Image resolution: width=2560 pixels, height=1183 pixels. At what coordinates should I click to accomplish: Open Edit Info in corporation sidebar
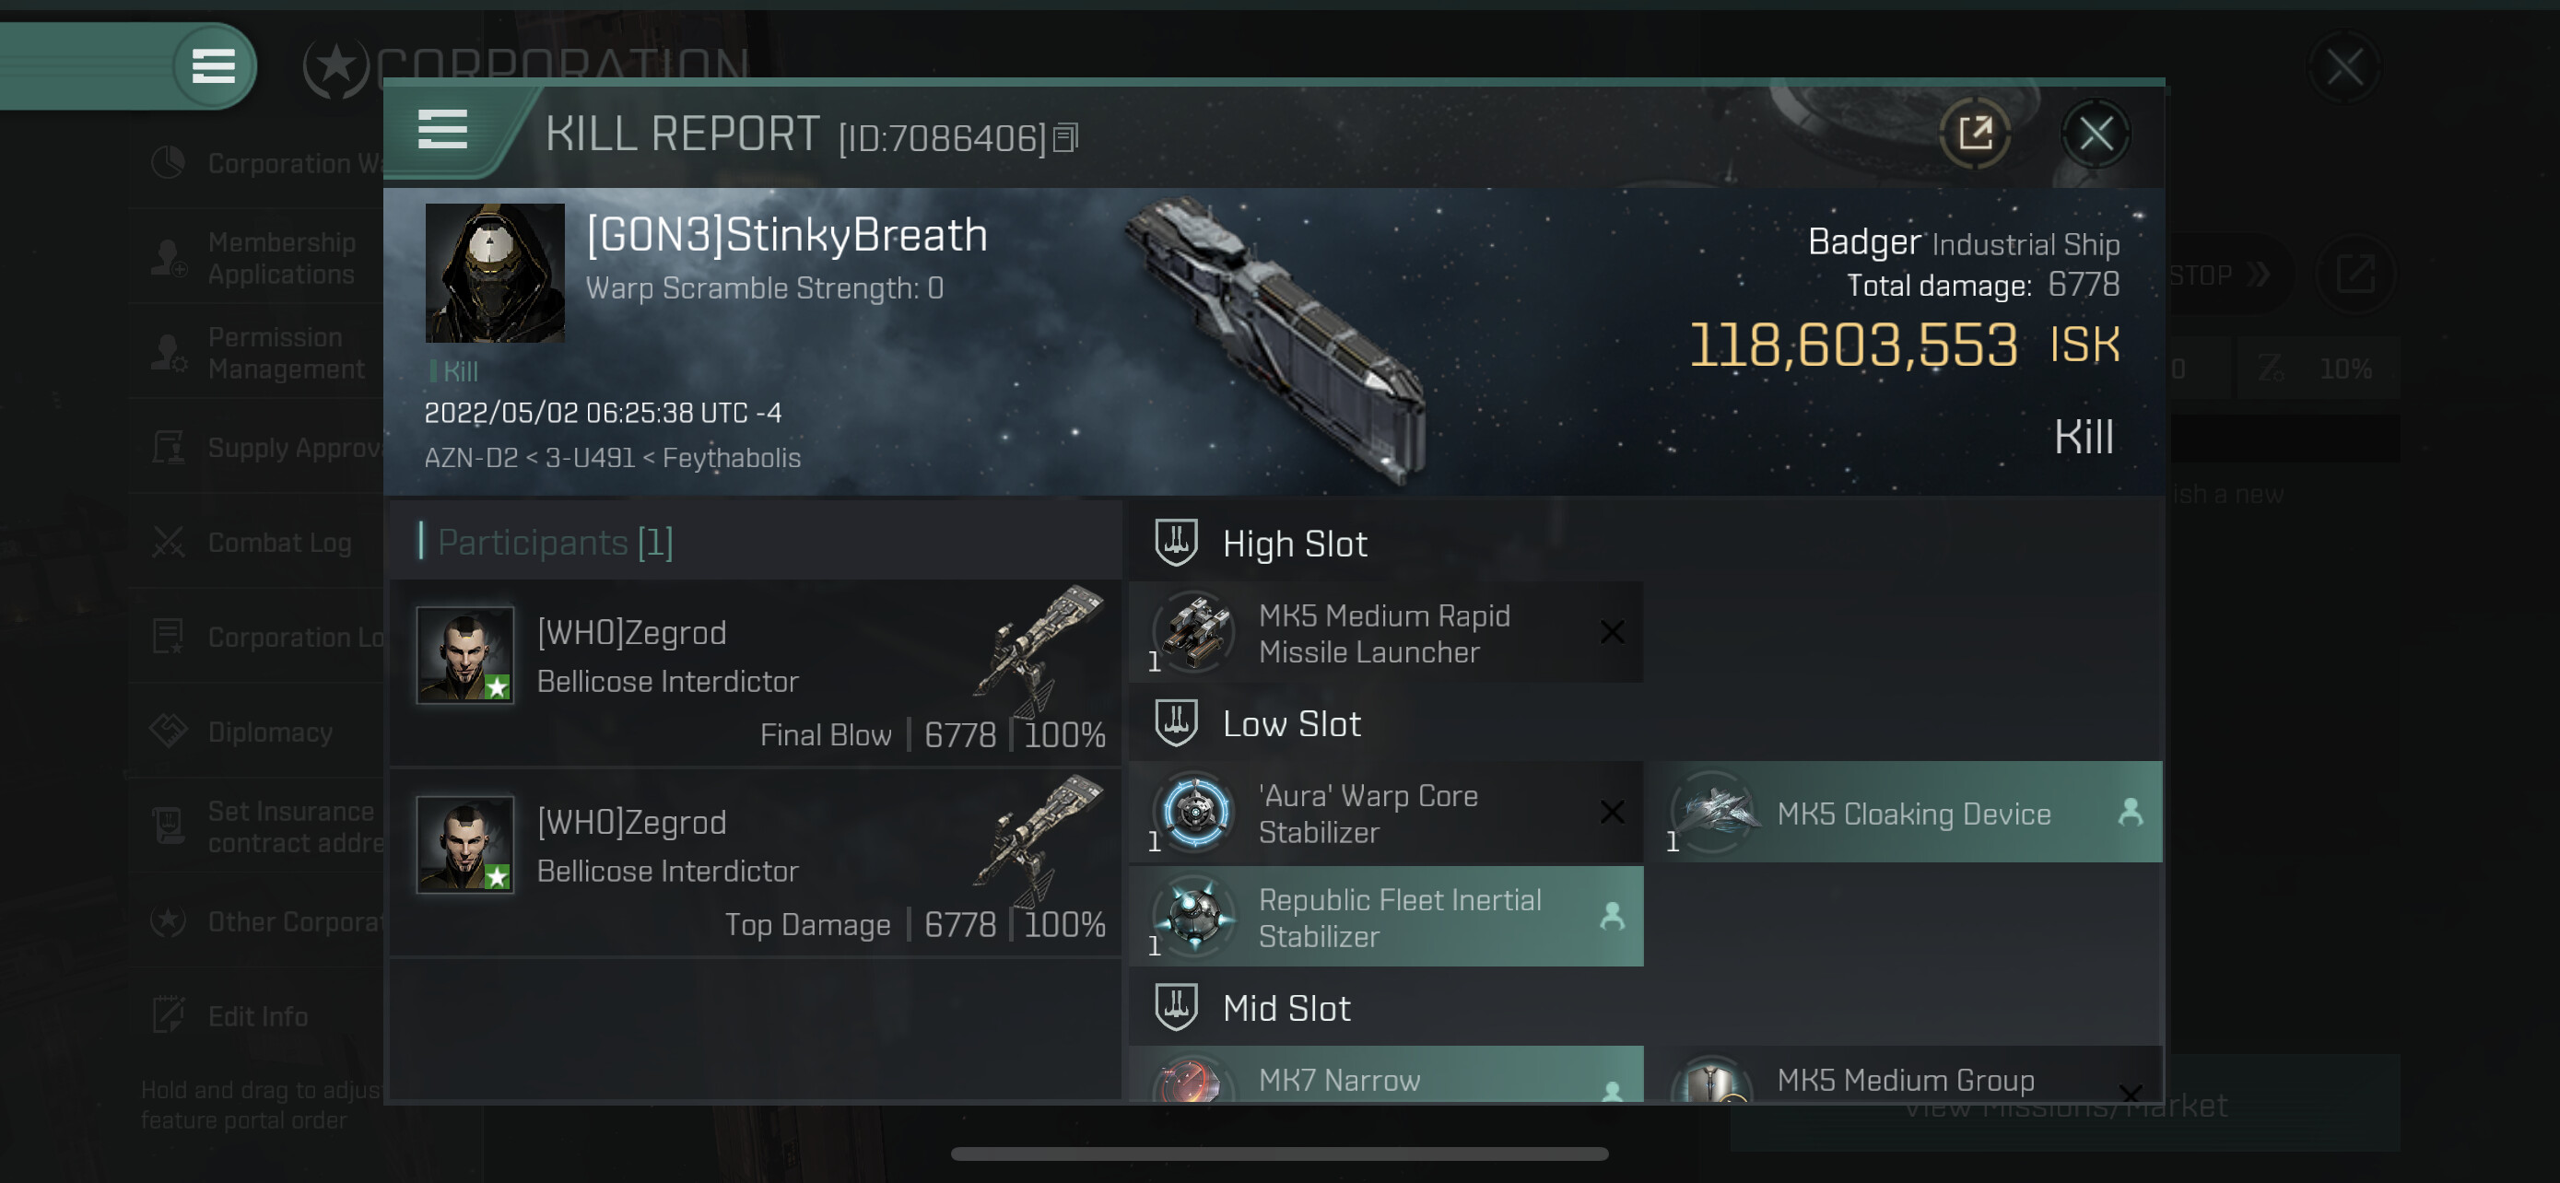tap(258, 1015)
